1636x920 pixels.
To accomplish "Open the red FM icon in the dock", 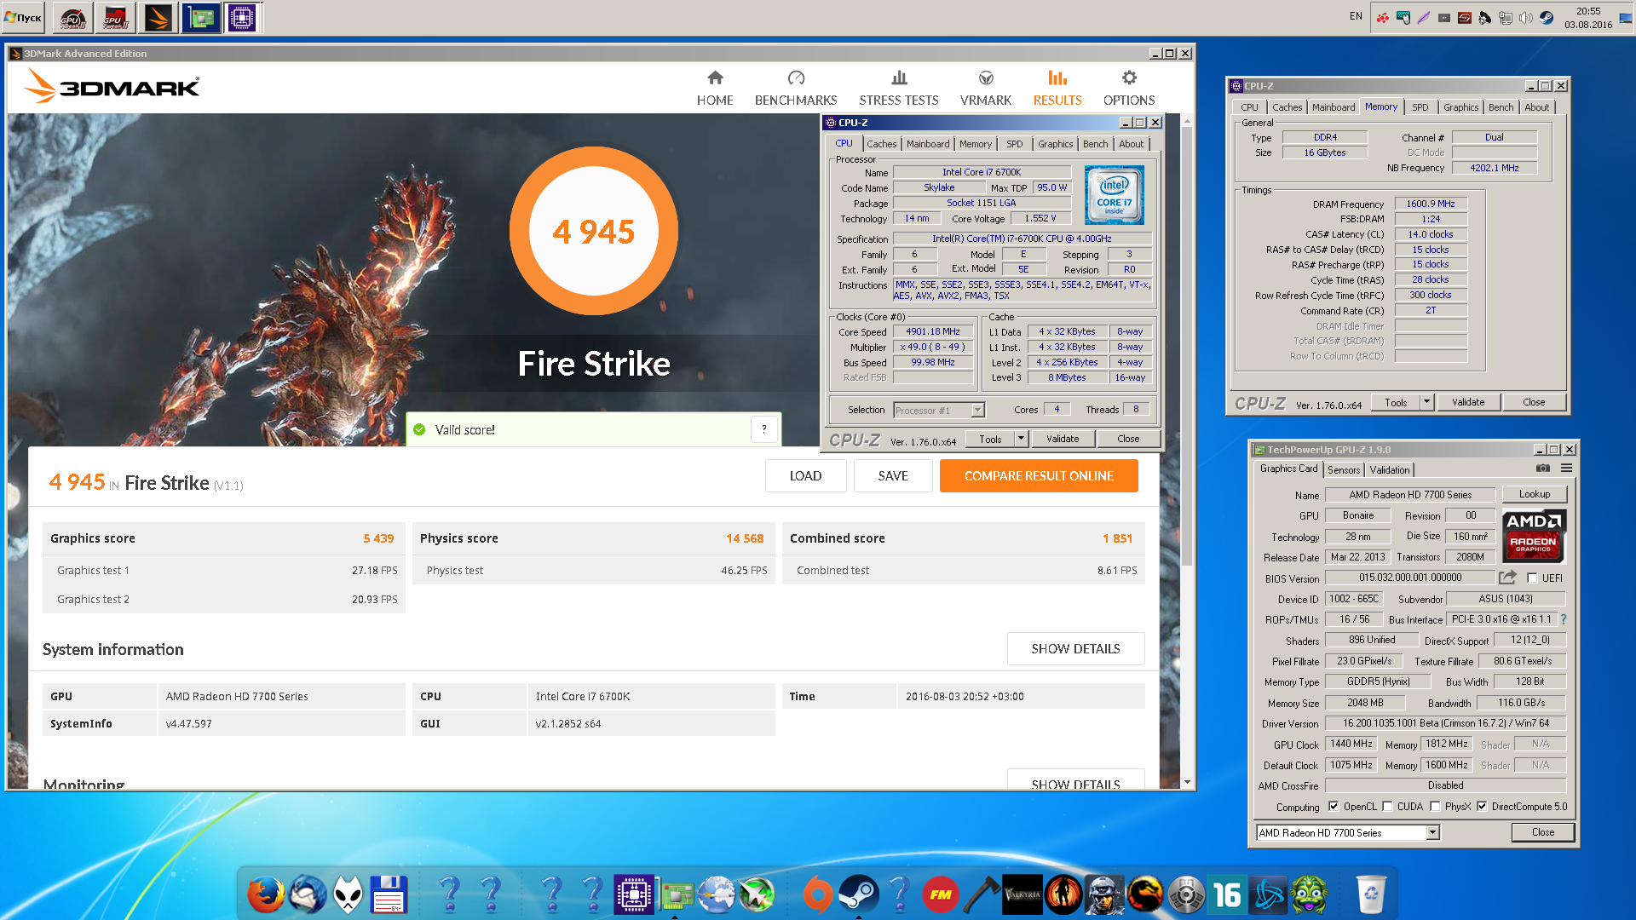I will coord(940,894).
